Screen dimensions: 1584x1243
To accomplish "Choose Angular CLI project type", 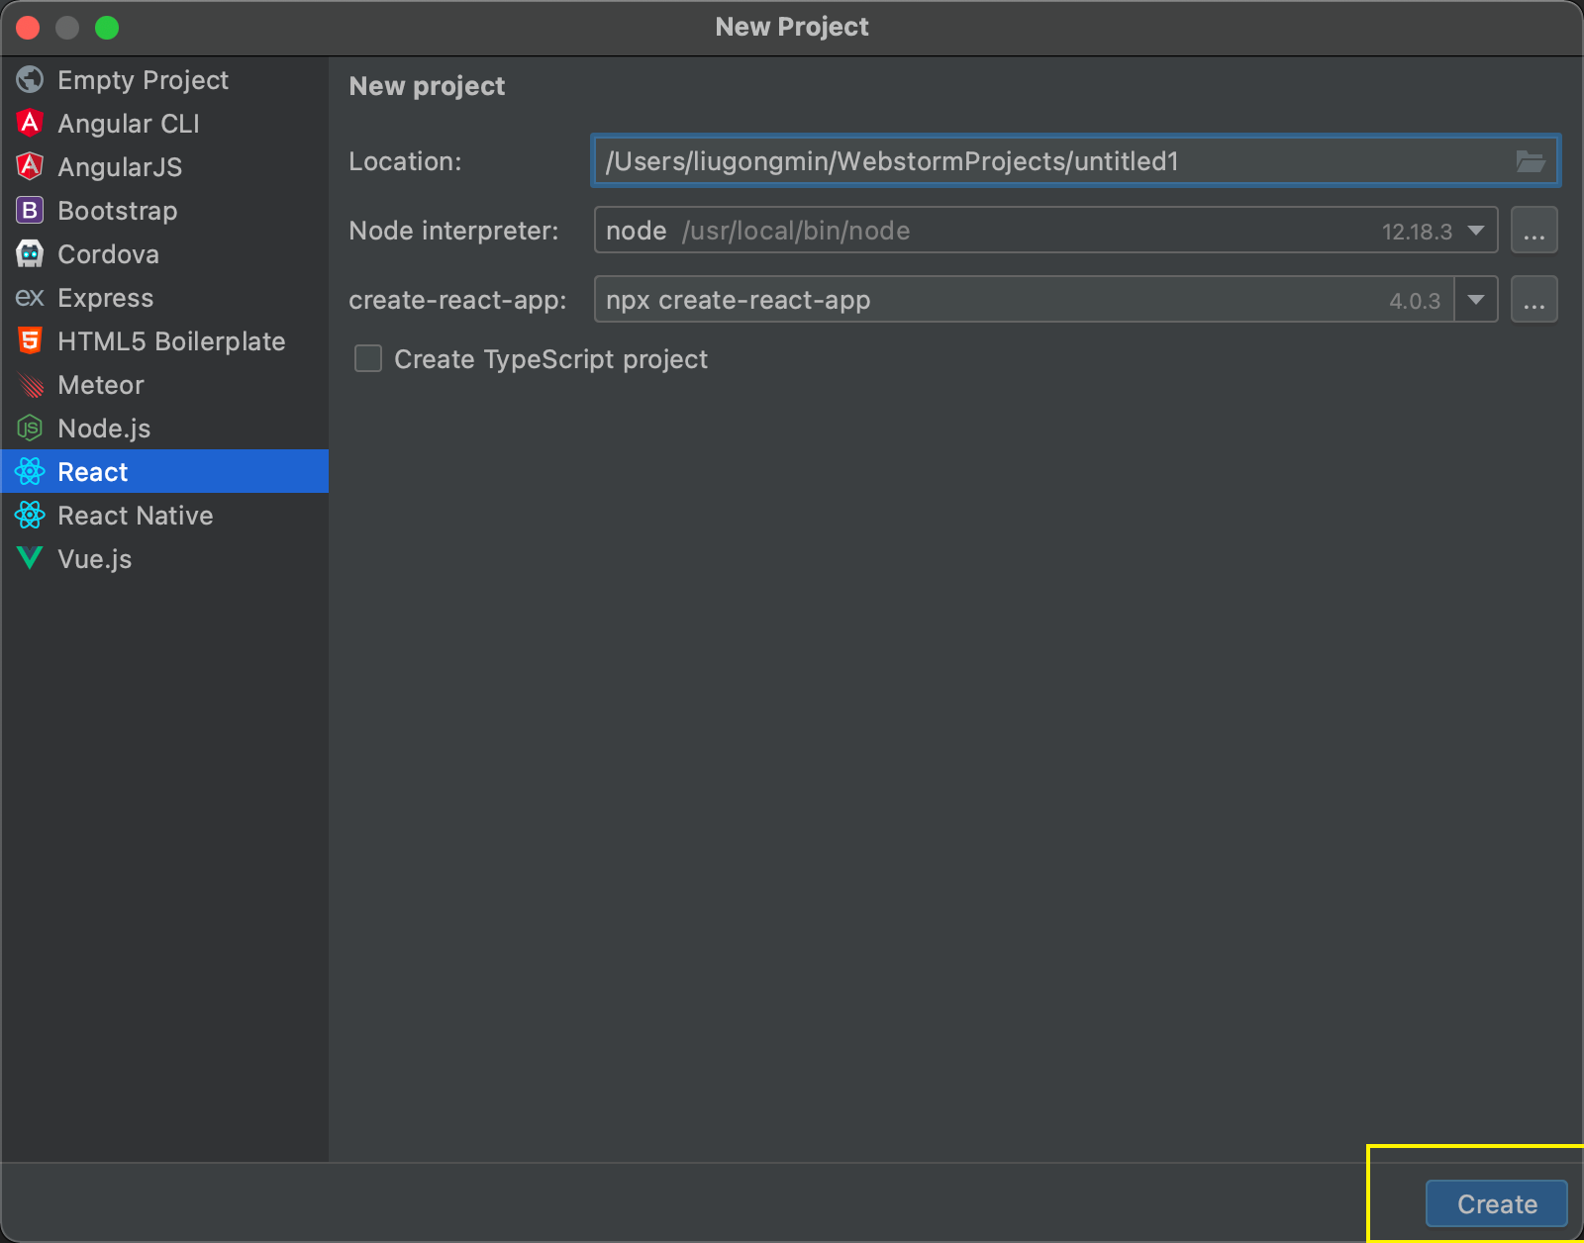I will click(x=164, y=123).
